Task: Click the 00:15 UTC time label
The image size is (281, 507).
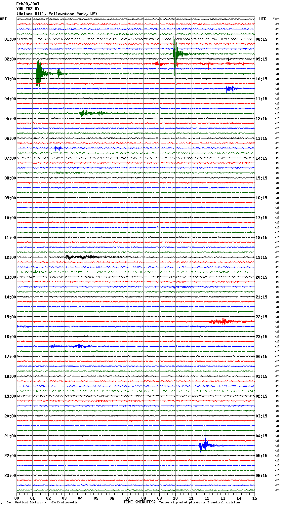Action: (x=261, y=357)
